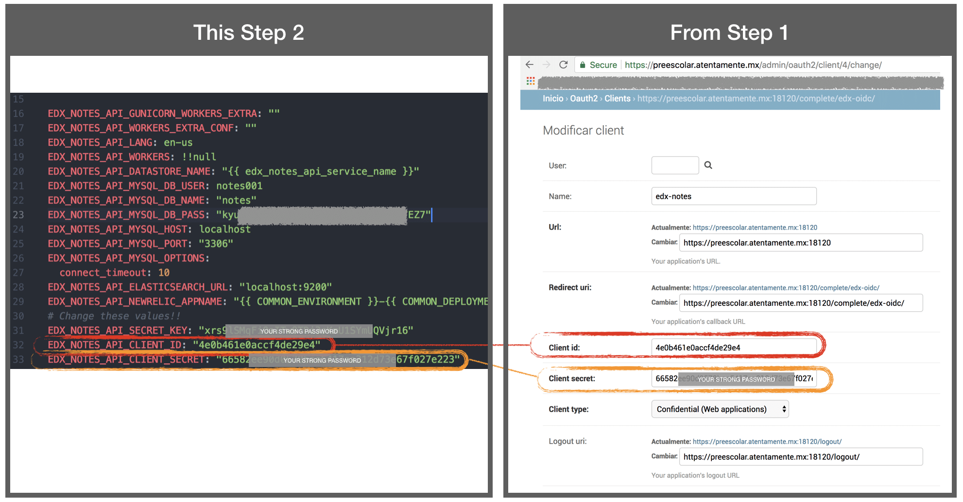The image size is (963, 502).
Task: Click 'Your application's callback URL' help text
Action: coord(698,322)
